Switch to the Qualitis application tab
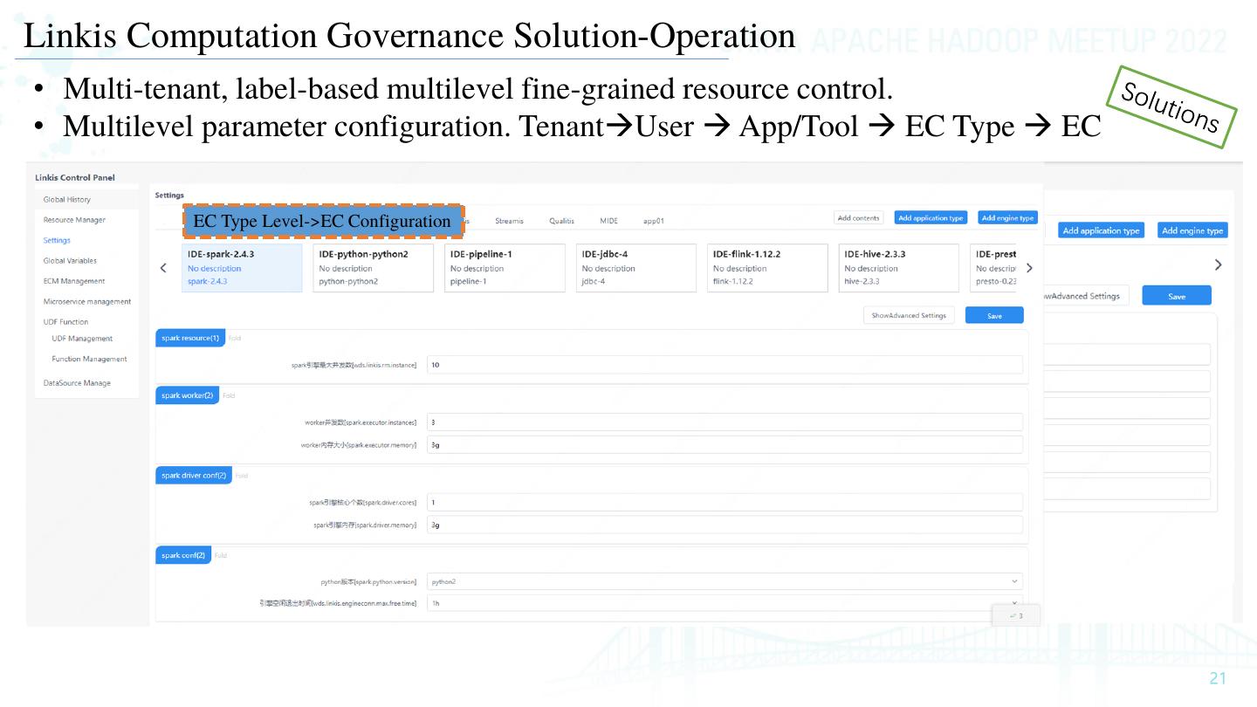1257x707 pixels. tap(561, 221)
